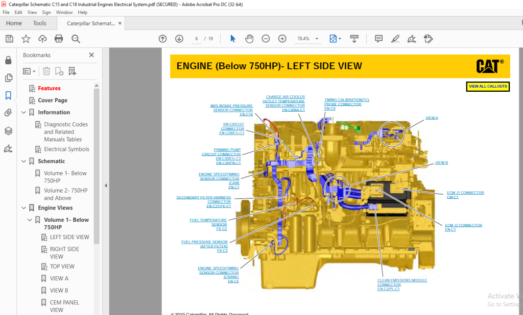Screen dimensions: 523x315
Task: Find current bookmark icon
Action: click(x=73, y=71)
